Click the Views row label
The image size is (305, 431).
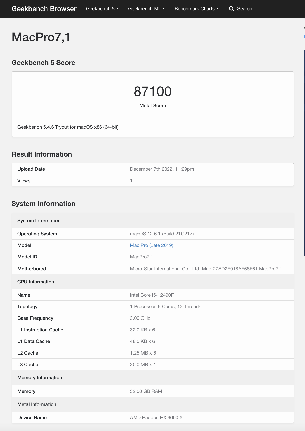point(24,181)
